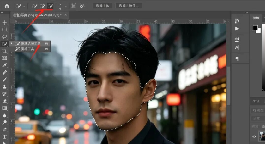
Task: Select the Dodge tool
Action: (x=4, y=123)
